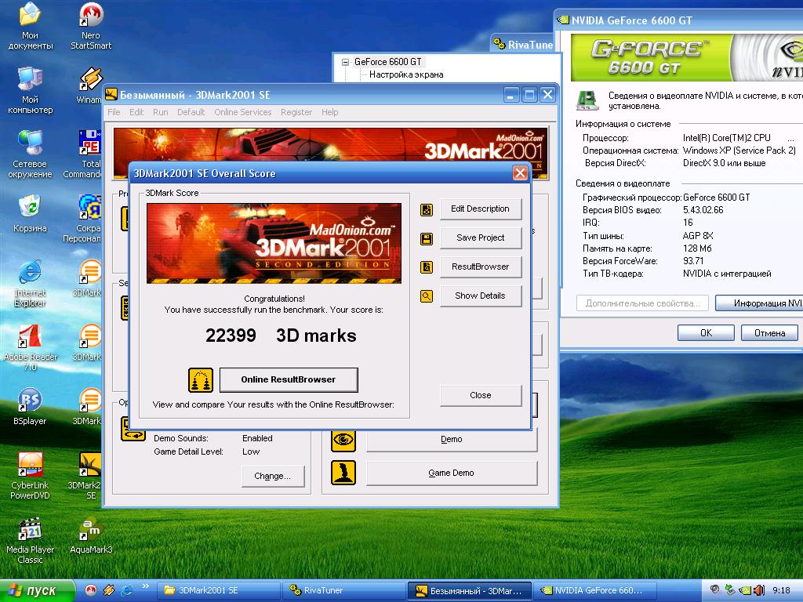The image size is (803, 602).
Task: Open the Корзина recycle bin icon
Action: 31,213
